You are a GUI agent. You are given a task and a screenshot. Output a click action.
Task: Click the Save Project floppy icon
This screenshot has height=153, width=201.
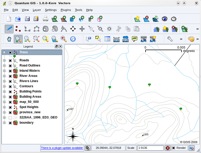pos(27,19)
